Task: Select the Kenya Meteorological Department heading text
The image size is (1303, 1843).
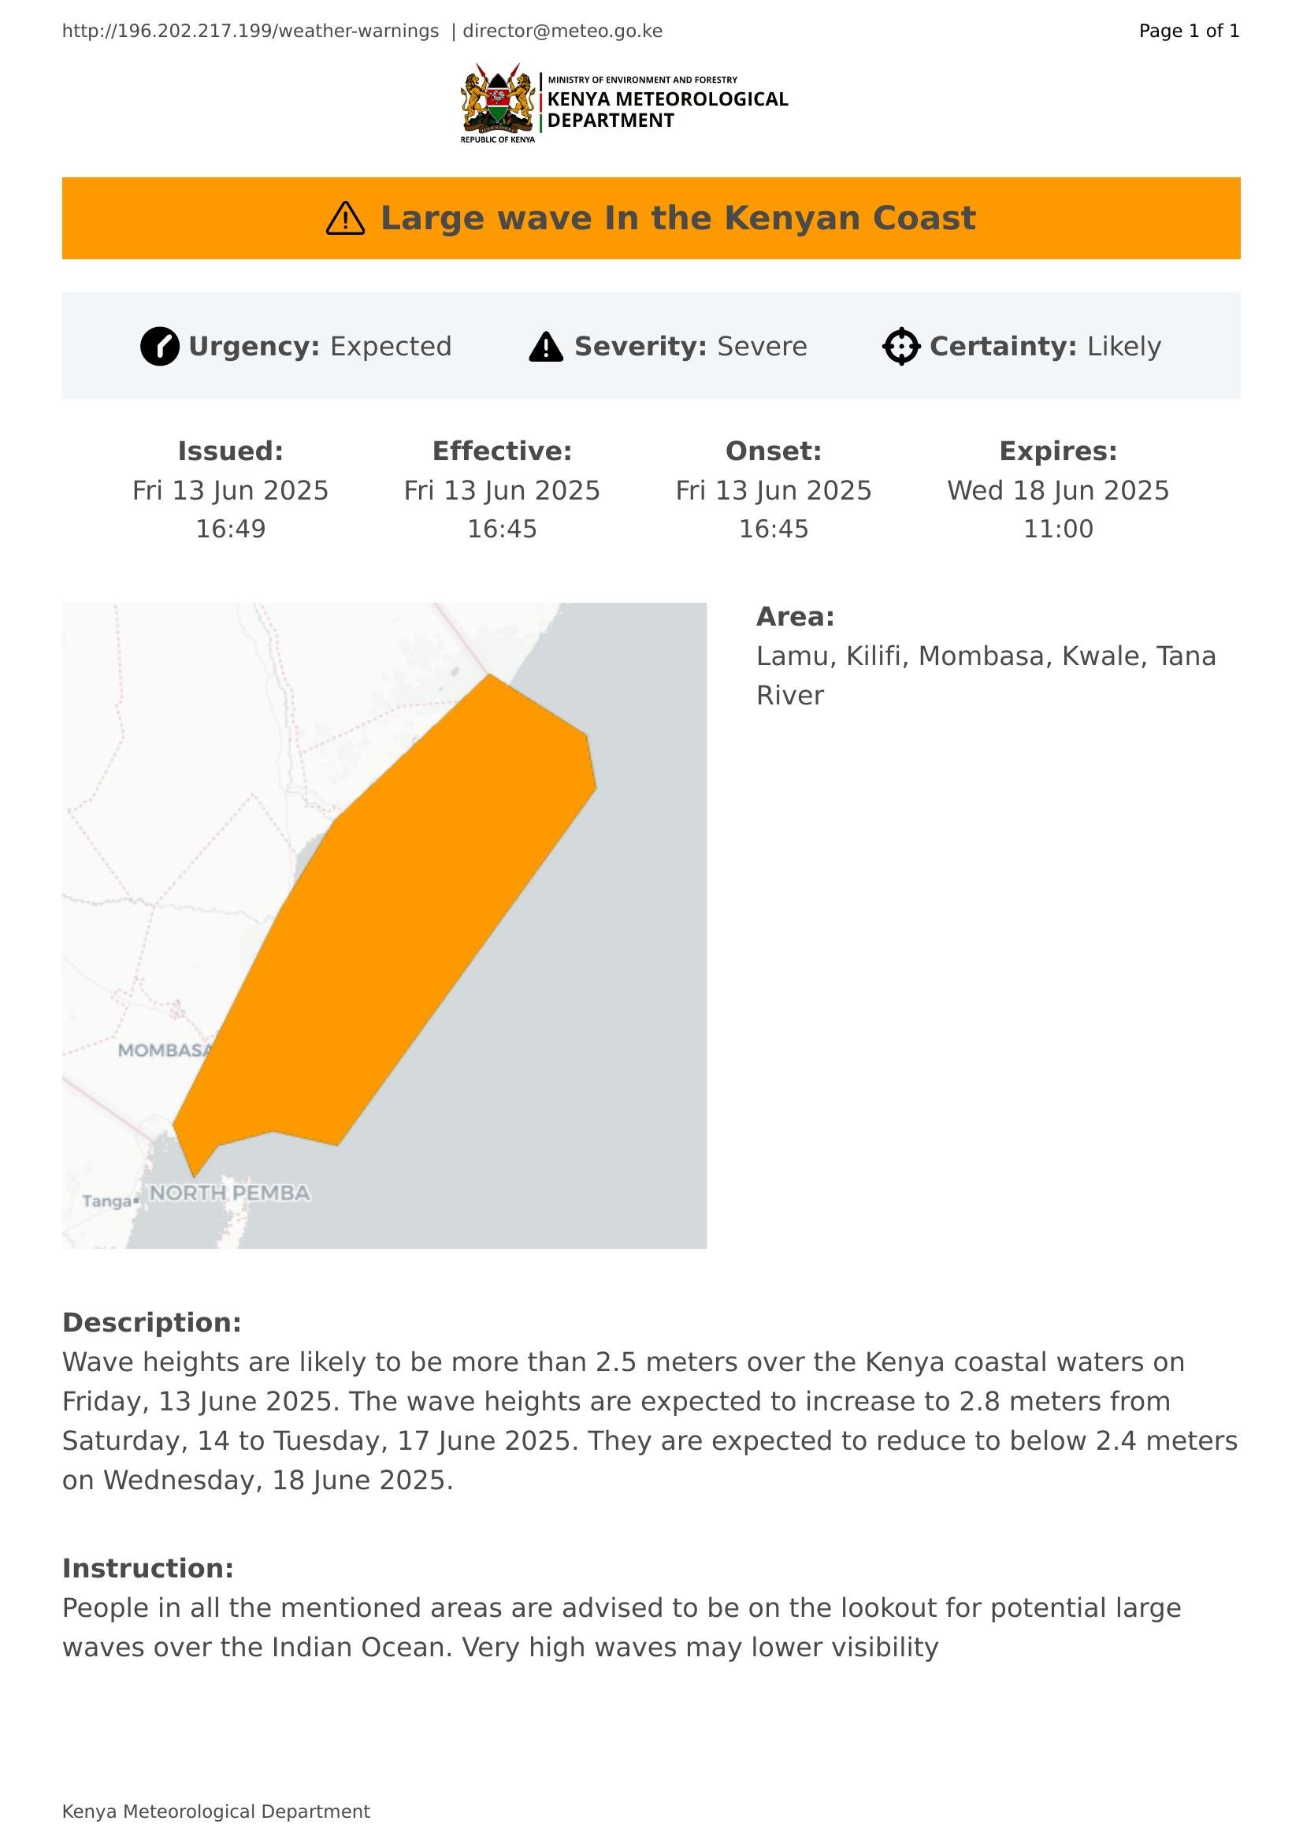Action: [667, 110]
